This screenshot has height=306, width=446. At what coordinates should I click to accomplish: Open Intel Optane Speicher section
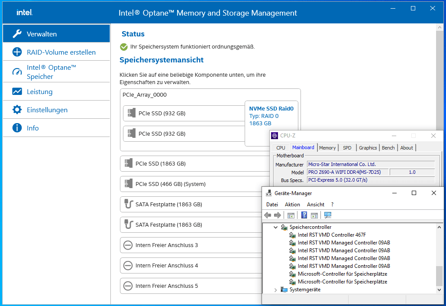[56, 72]
